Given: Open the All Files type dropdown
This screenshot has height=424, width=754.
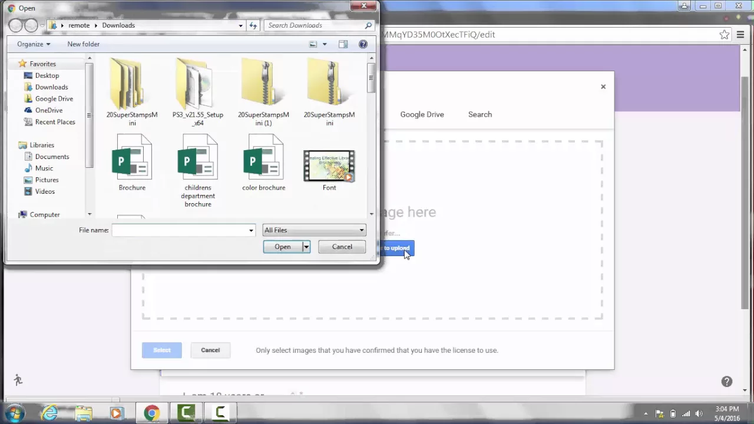Looking at the screenshot, I should (x=314, y=230).
